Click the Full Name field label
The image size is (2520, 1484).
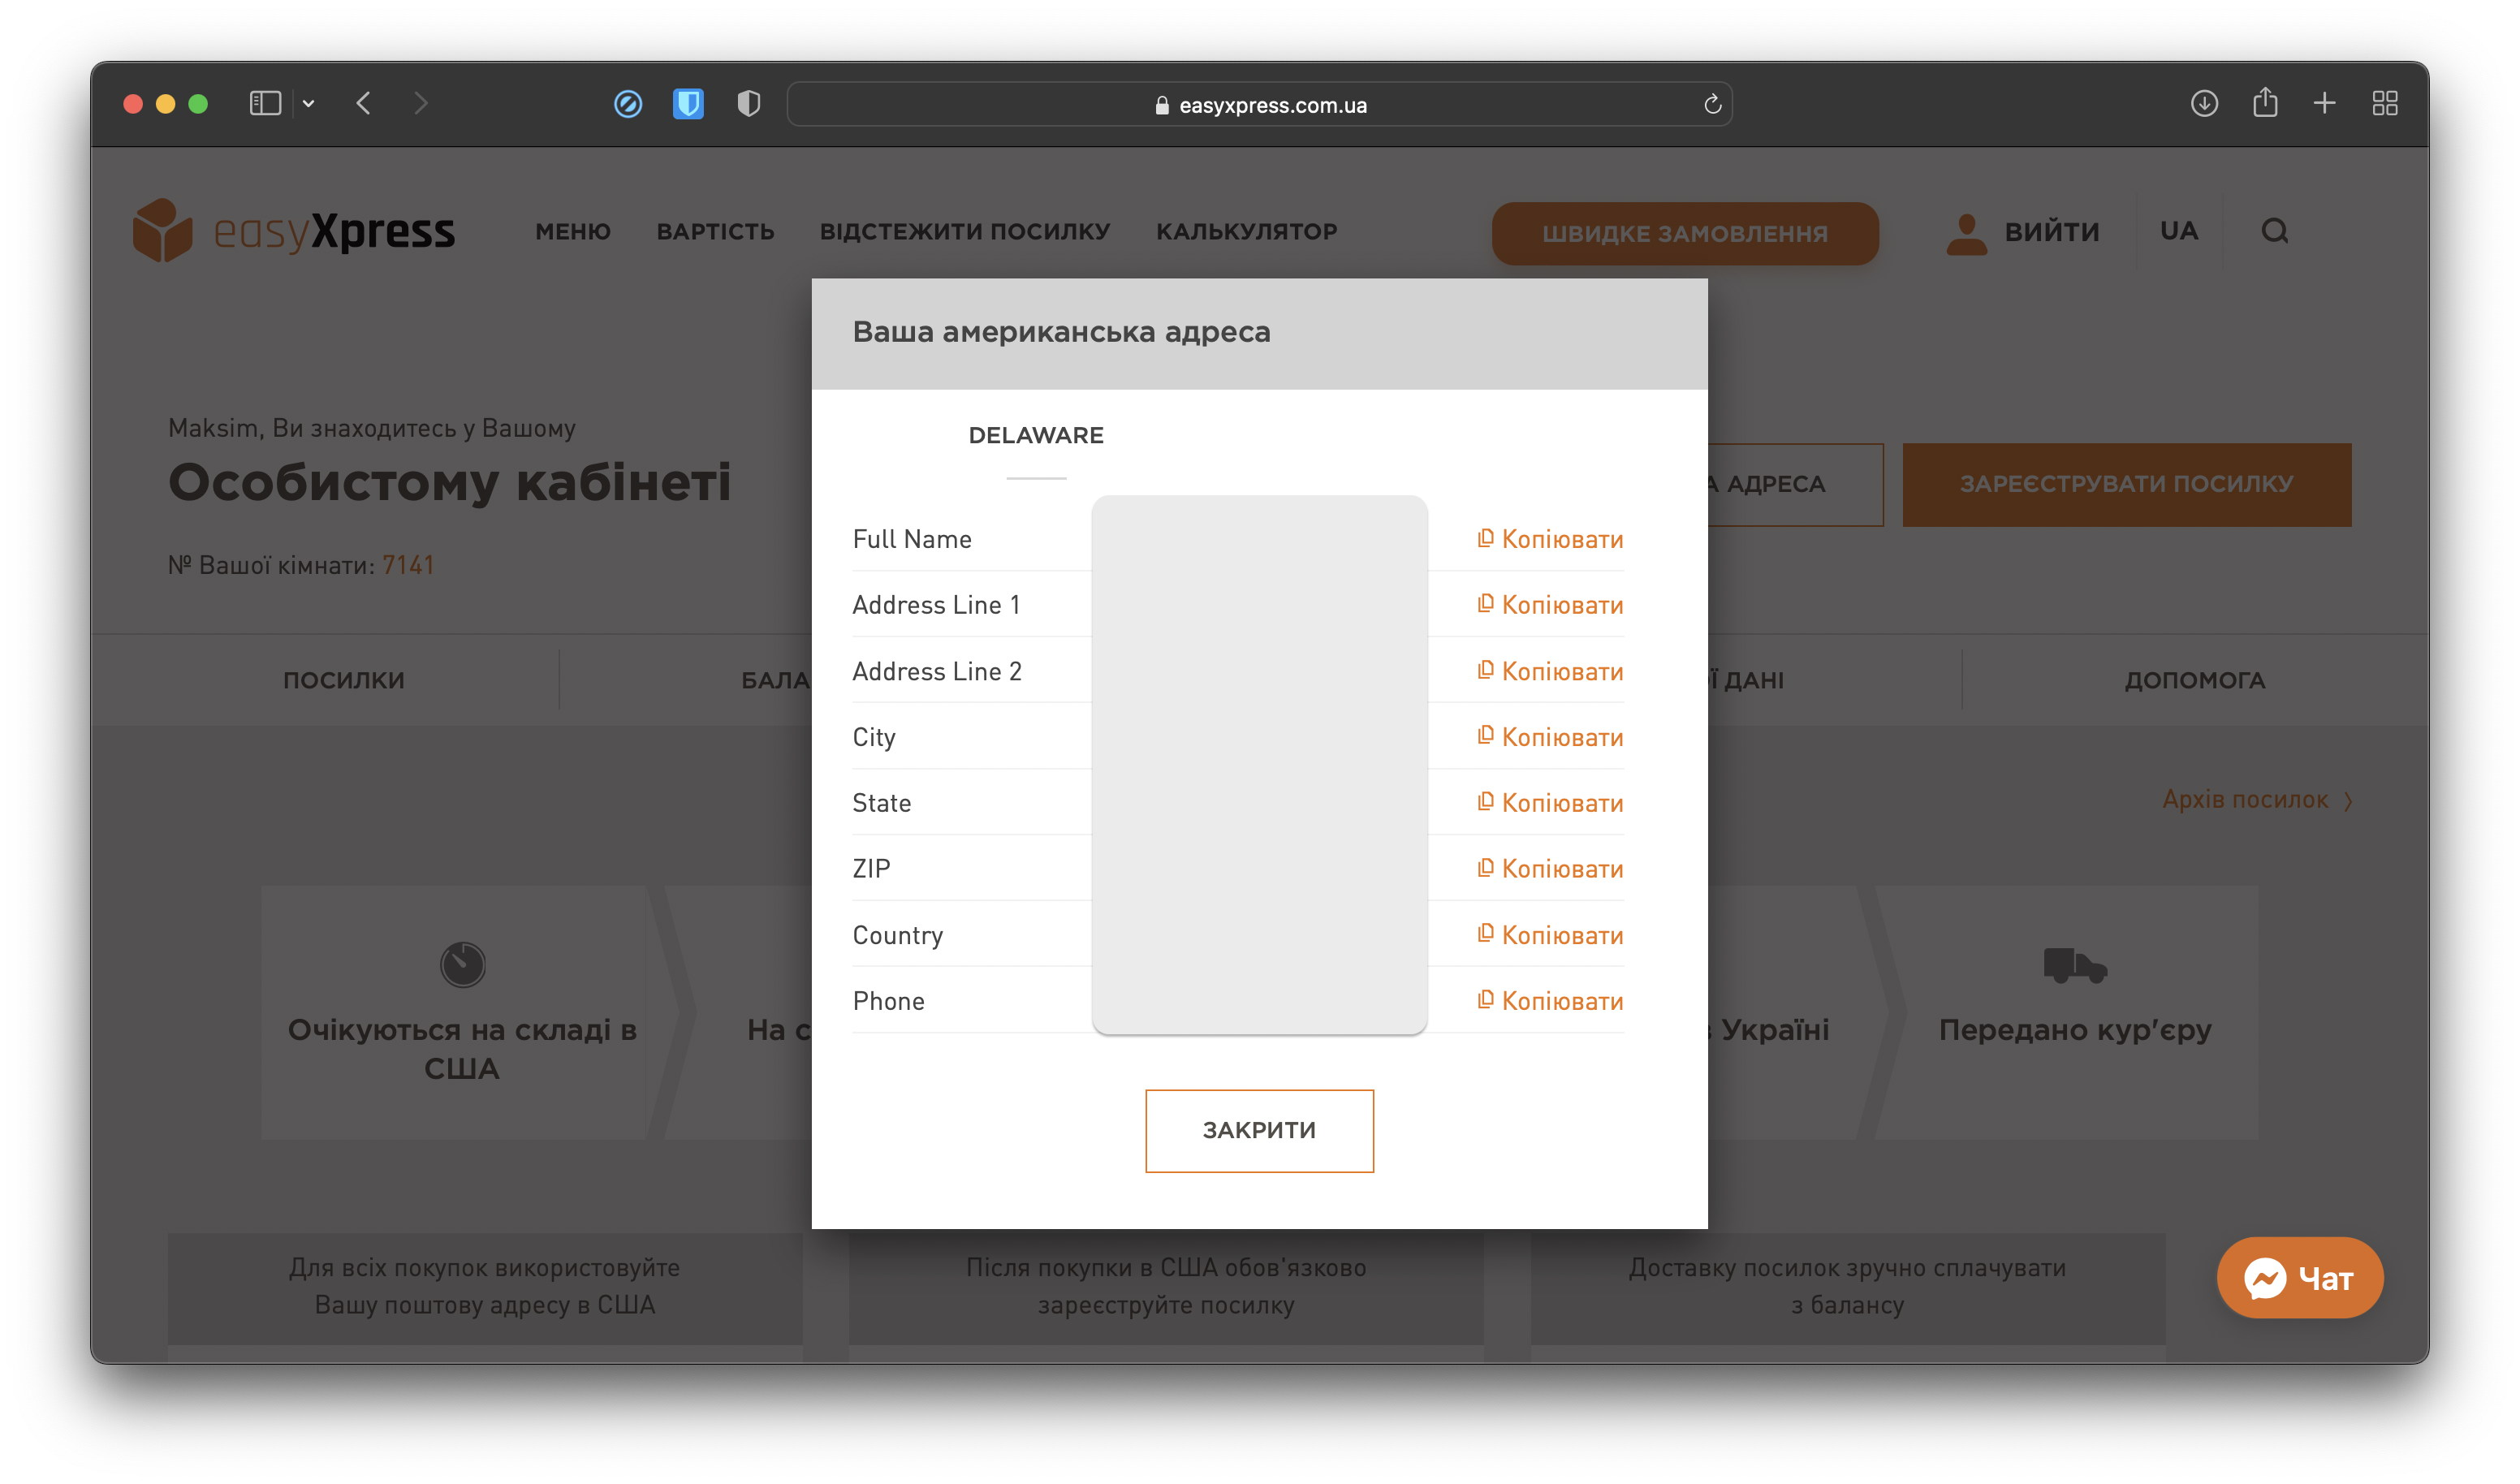912,539
